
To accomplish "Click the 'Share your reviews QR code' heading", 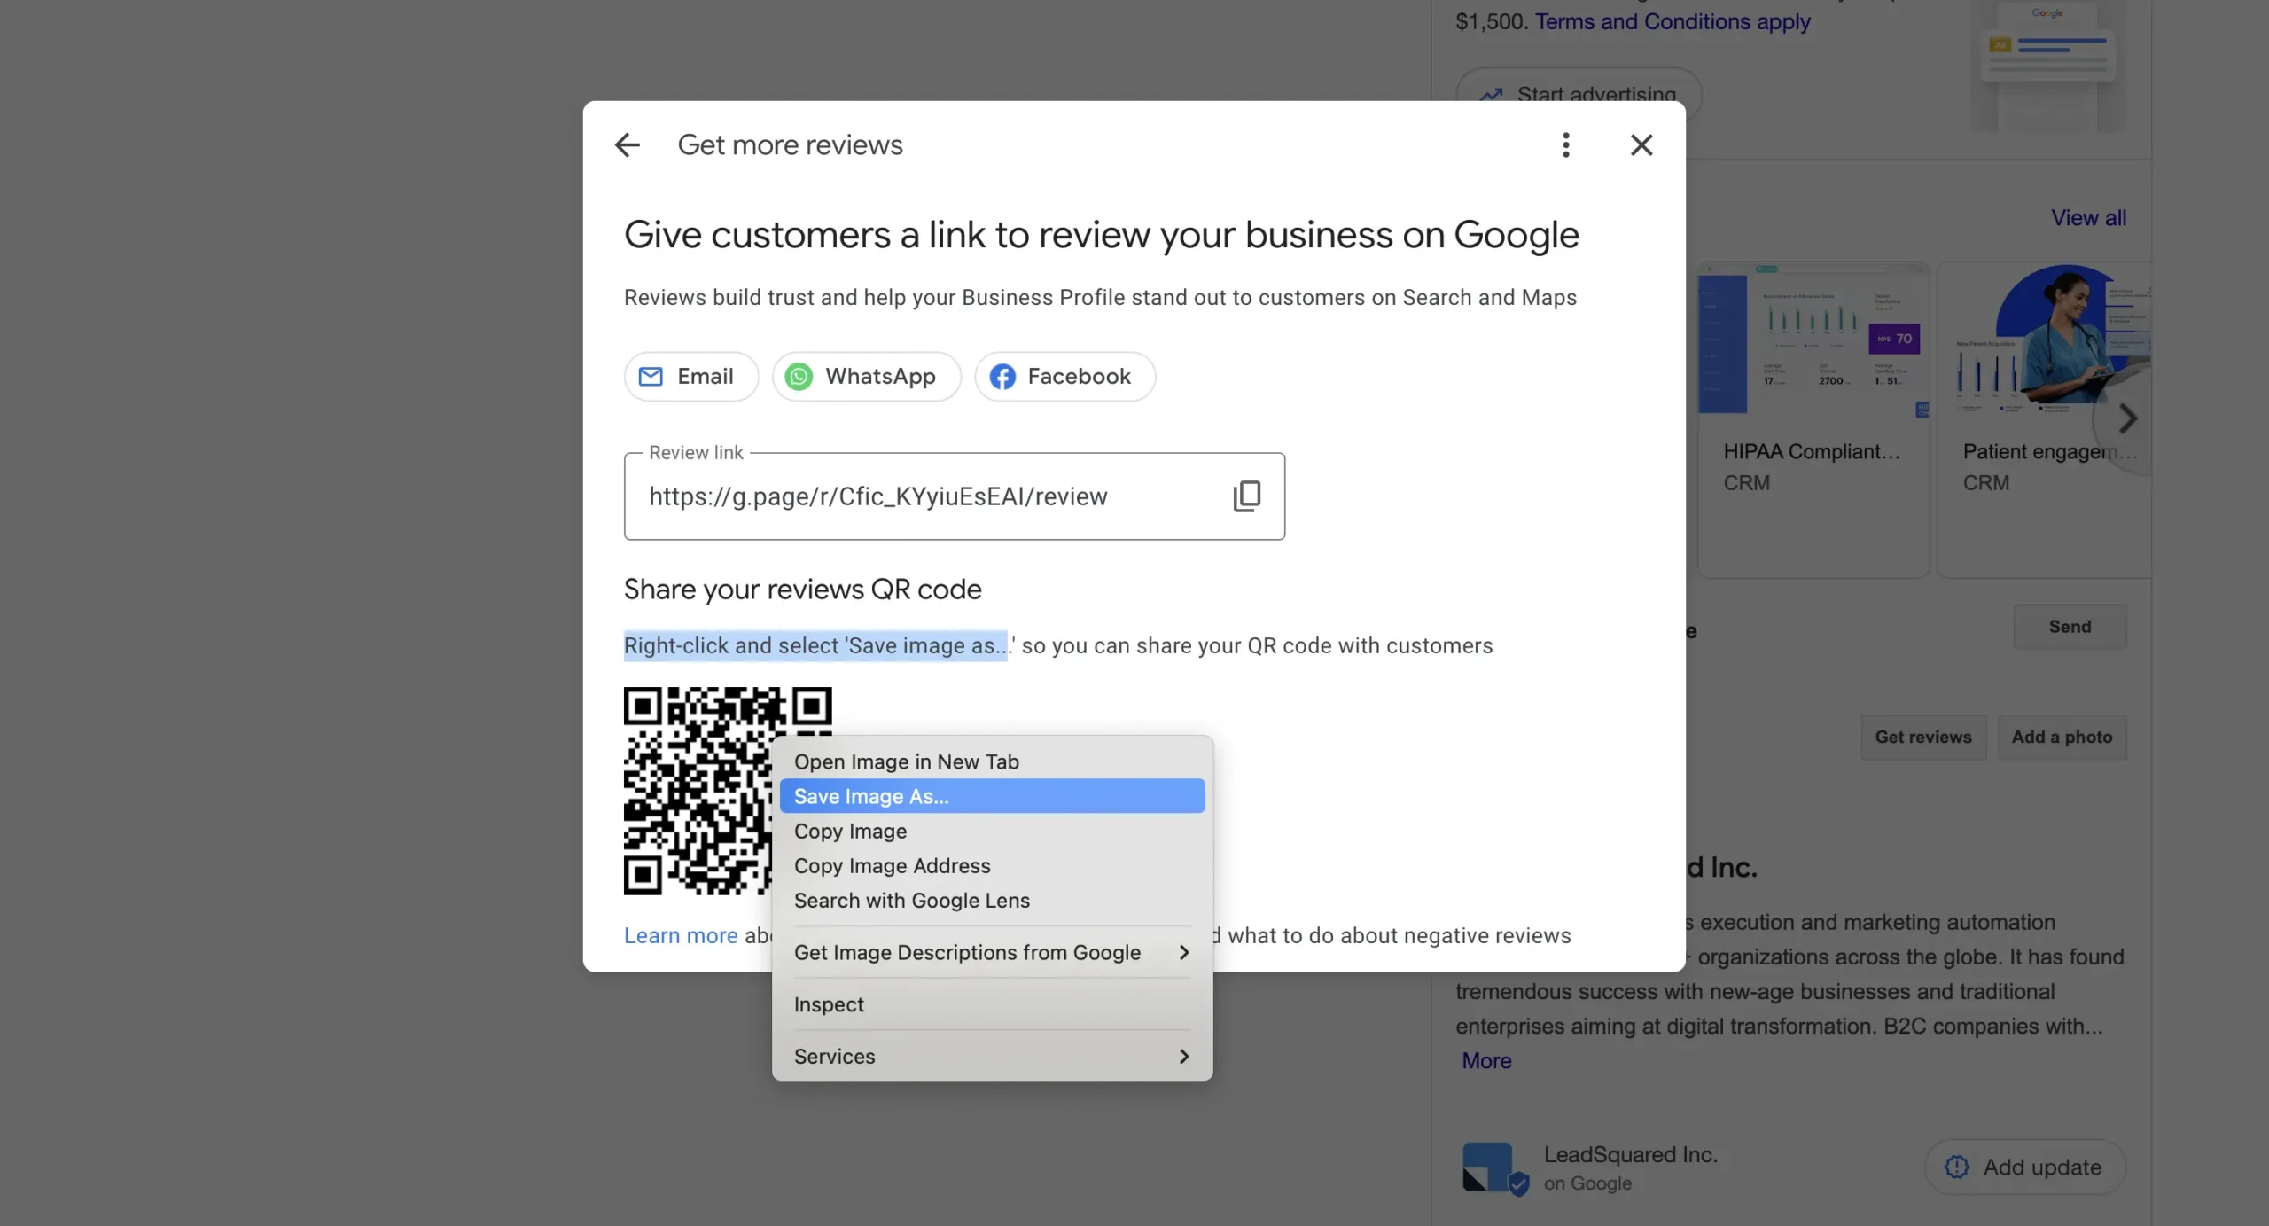I will tap(802, 589).
